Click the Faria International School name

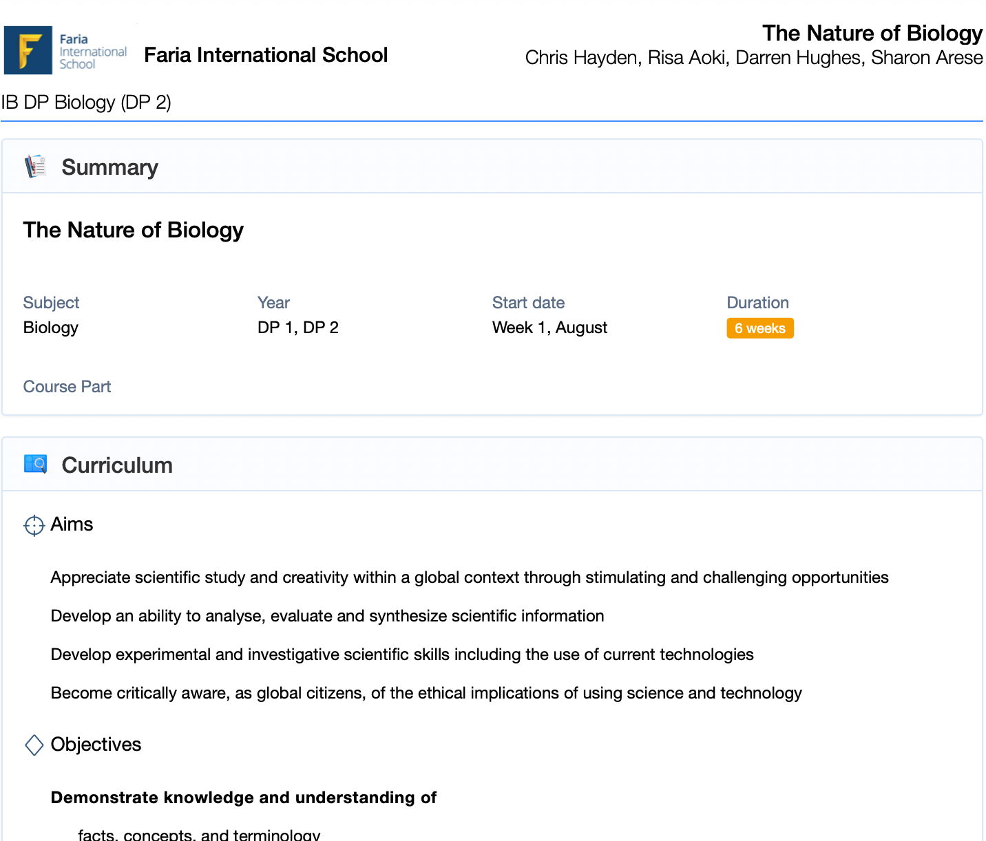point(266,55)
